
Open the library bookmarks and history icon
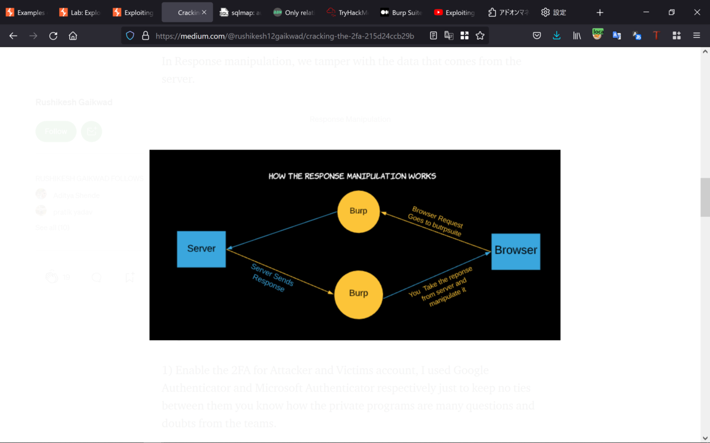tap(577, 35)
